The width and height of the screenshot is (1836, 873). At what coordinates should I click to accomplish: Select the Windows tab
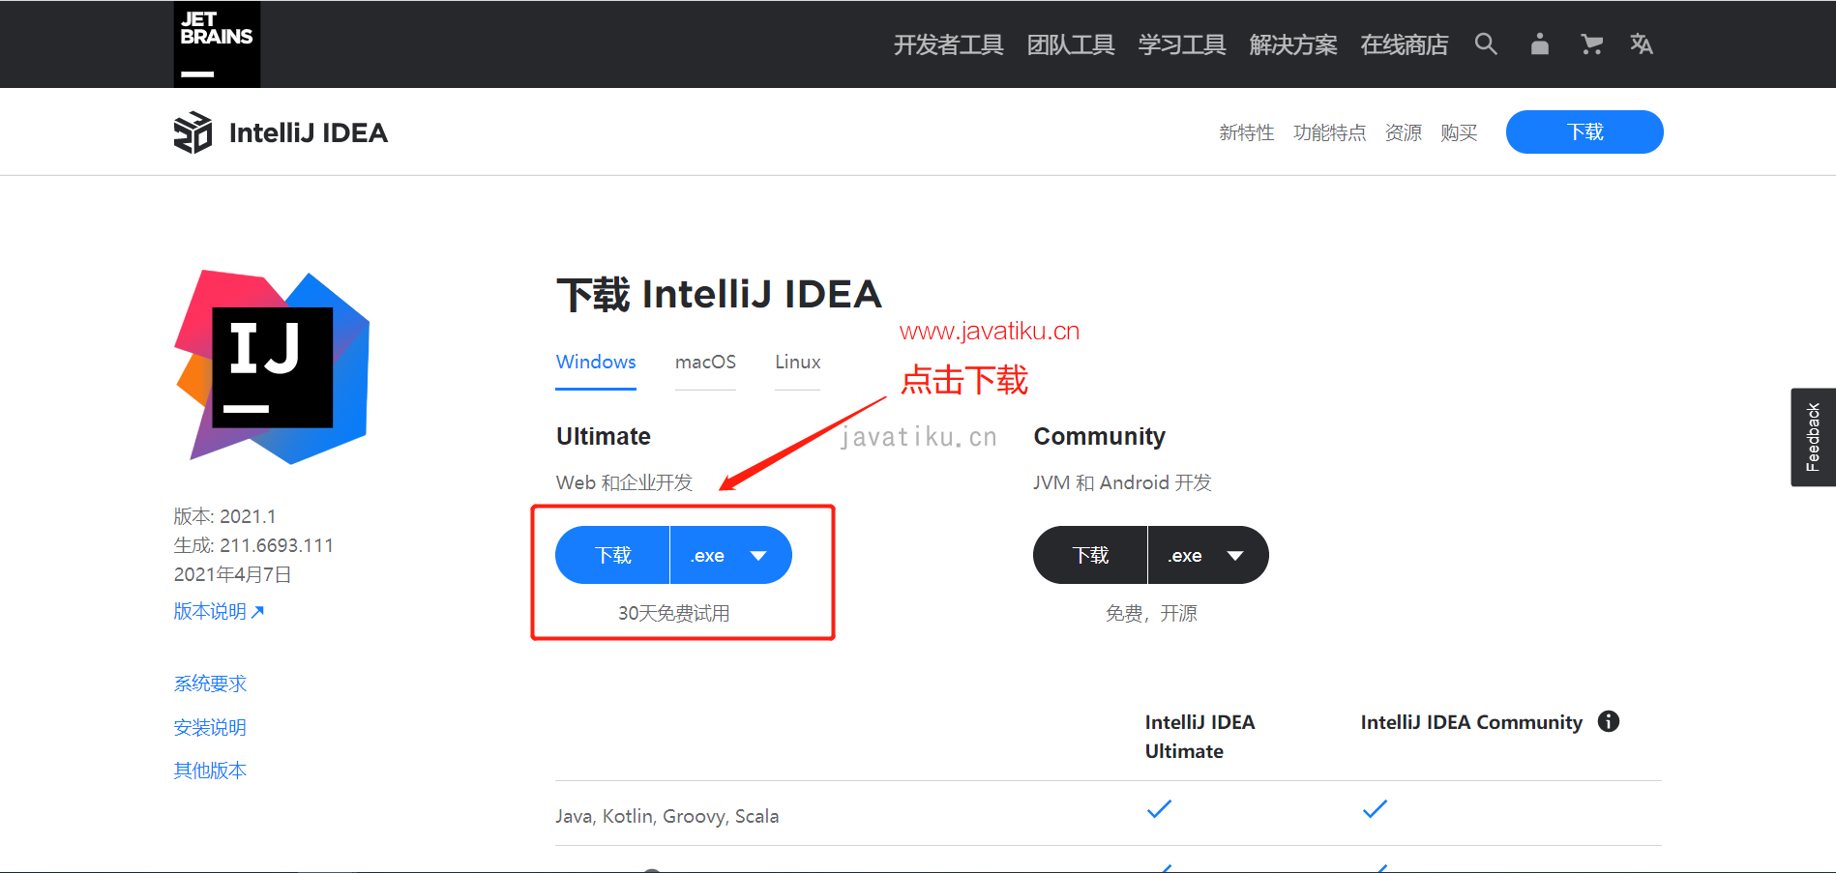(x=596, y=362)
